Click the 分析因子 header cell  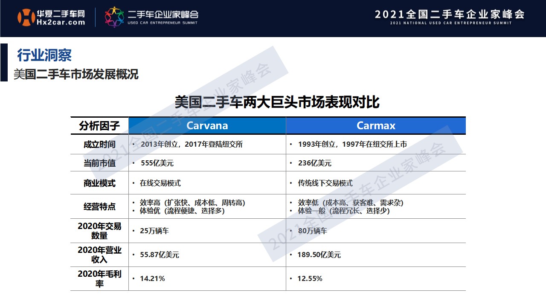coord(99,126)
